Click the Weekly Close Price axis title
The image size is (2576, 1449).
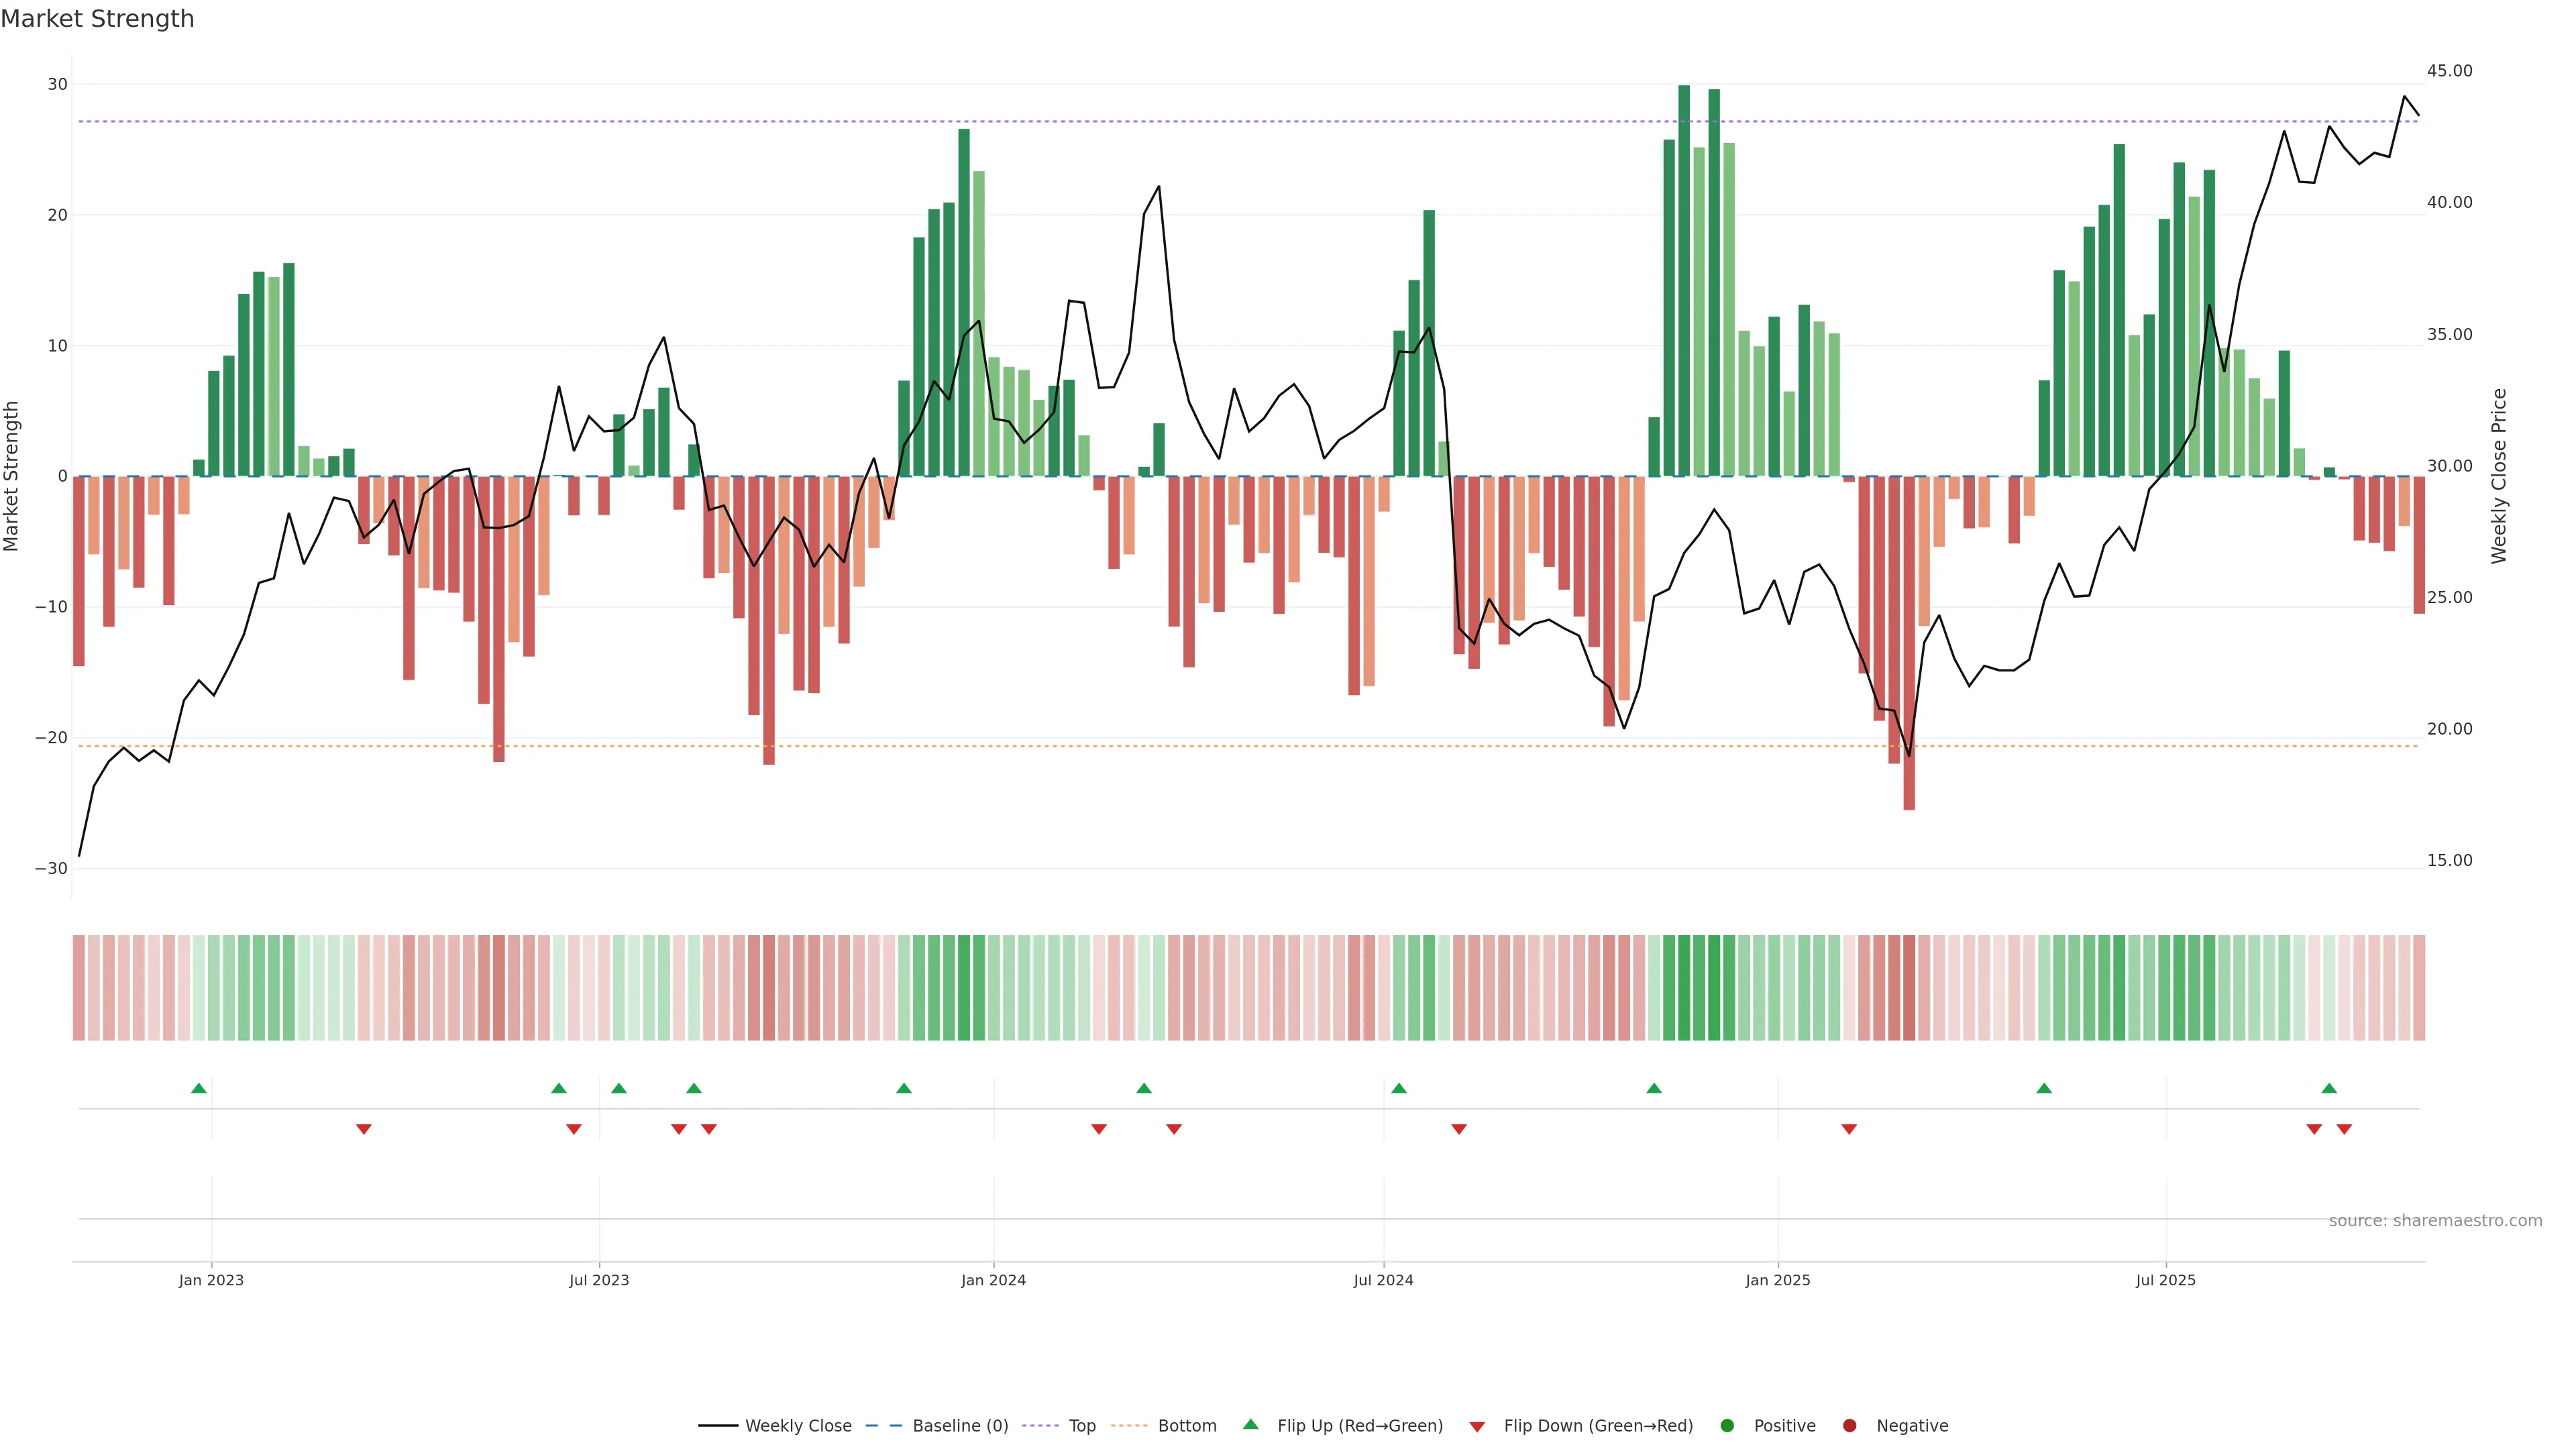(x=2499, y=476)
